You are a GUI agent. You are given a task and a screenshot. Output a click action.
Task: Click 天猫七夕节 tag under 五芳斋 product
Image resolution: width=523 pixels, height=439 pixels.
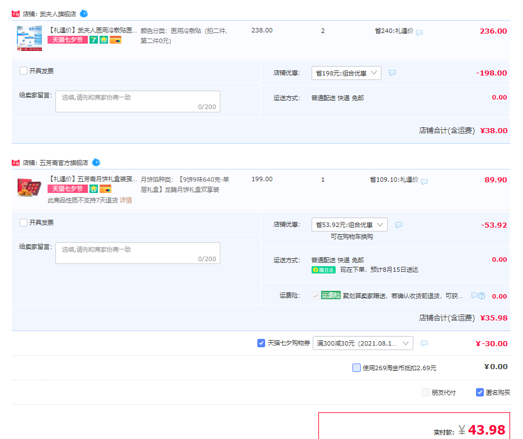pyautogui.click(x=68, y=189)
